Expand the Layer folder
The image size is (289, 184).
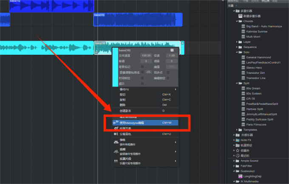point(237,42)
